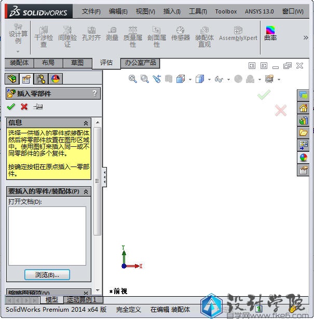Screen dimensions: 314x319
Task: Click the zoom to fit magnifier icon
Action: (x=133, y=79)
